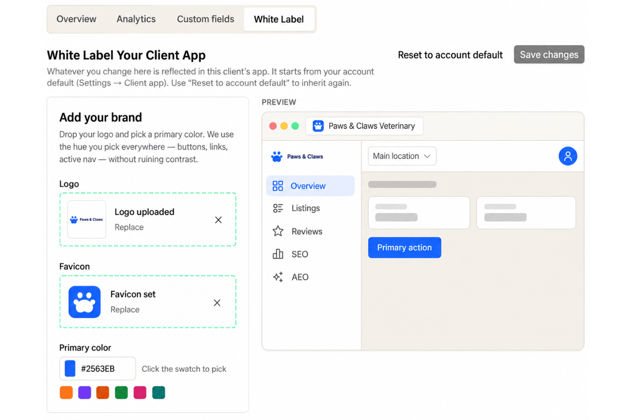Remove uploaded logo with X icon
The height and width of the screenshot is (420, 631).
[218, 220]
